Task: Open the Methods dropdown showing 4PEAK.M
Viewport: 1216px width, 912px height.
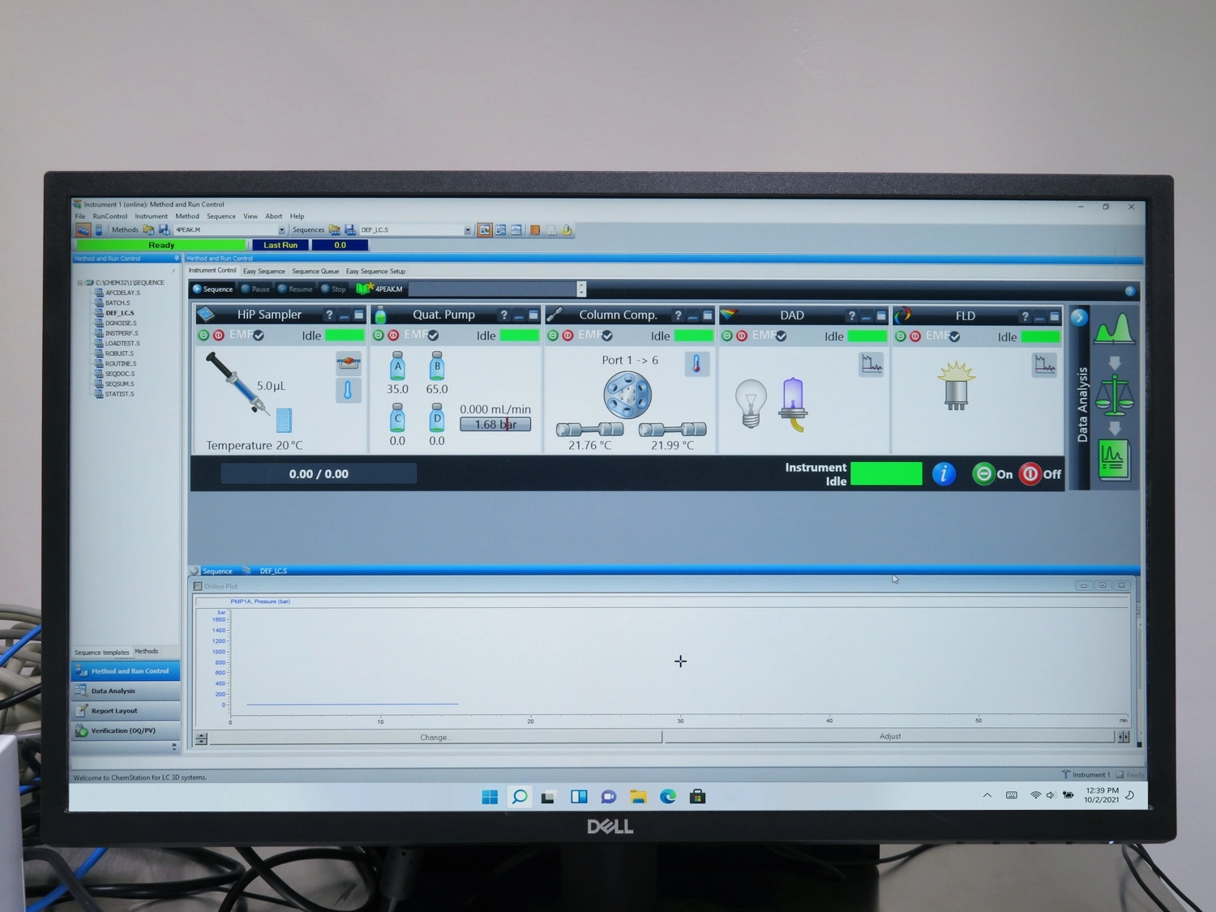Action: click(x=281, y=230)
